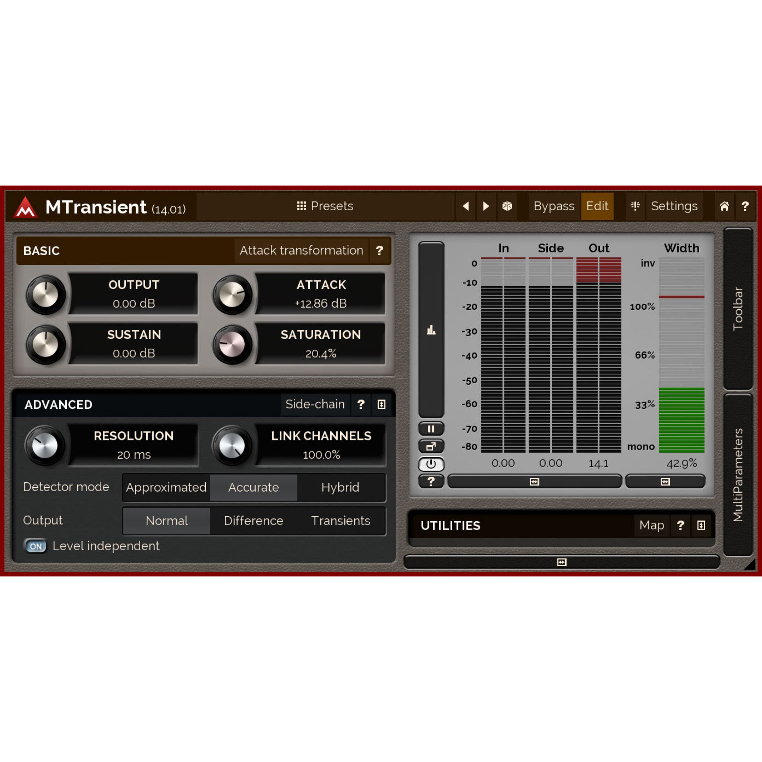The height and width of the screenshot is (762, 762).
Task: Click the meter histogram icon bar
Action: (431, 330)
